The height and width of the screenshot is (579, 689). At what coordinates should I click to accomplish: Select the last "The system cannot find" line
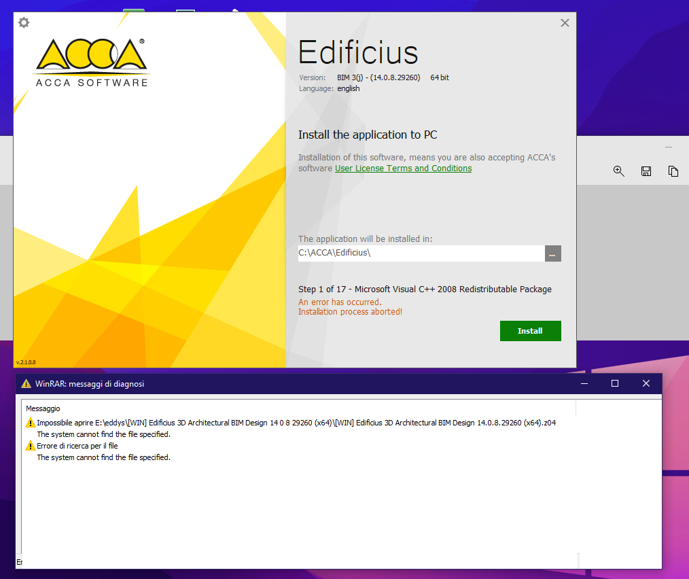pos(103,458)
